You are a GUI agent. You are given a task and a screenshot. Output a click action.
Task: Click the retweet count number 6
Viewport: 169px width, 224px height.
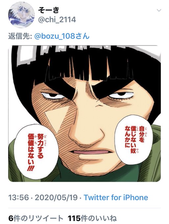click(x=11, y=218)
